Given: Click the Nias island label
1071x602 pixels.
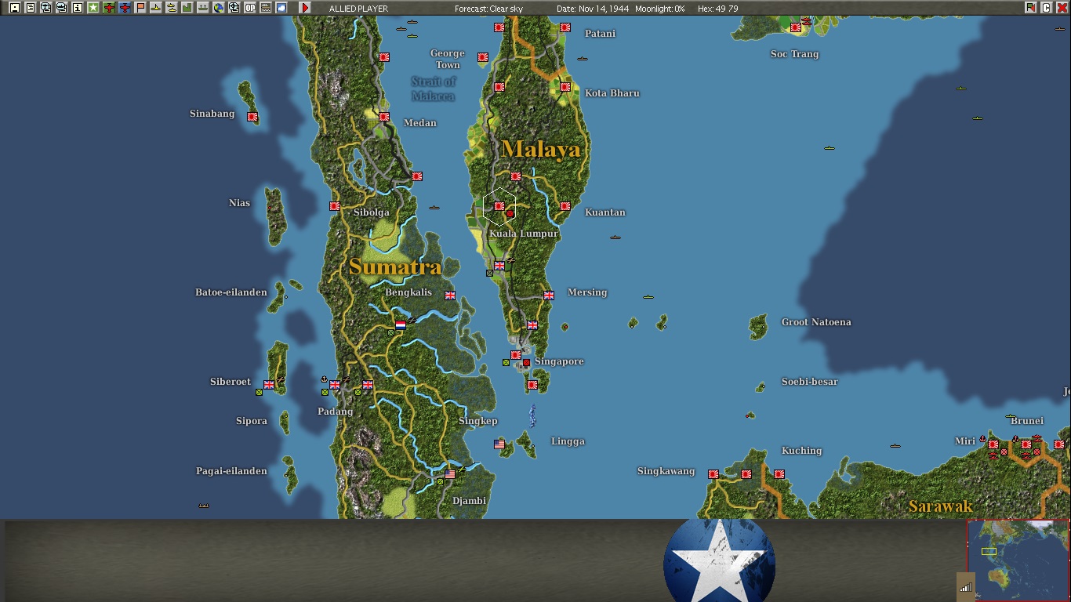Looking at the screenshot, I should (240, 203).
